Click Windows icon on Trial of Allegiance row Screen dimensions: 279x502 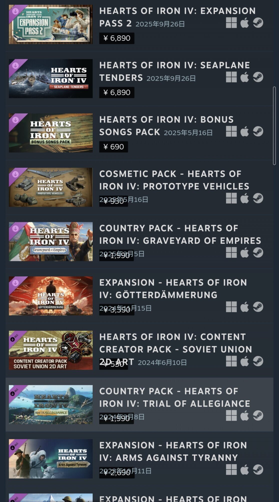(231, 415)
